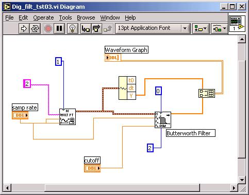Pause the VI execution
The width and height of the screenshot is (249, 195).
(x=59, y=28)
